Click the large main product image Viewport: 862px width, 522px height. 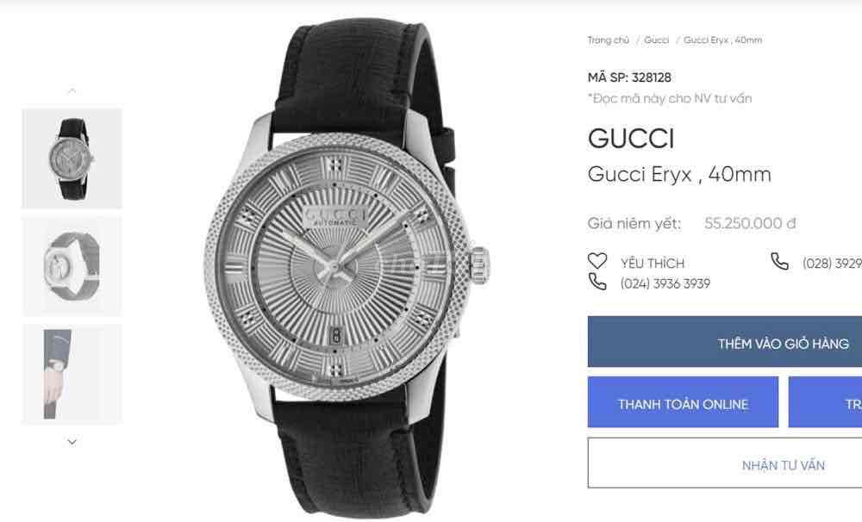tap(345, 258)
